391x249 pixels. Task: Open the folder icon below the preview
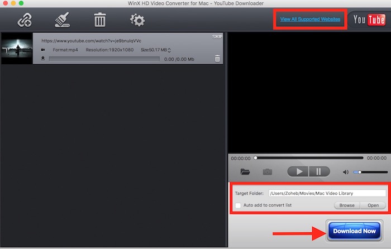245,171
